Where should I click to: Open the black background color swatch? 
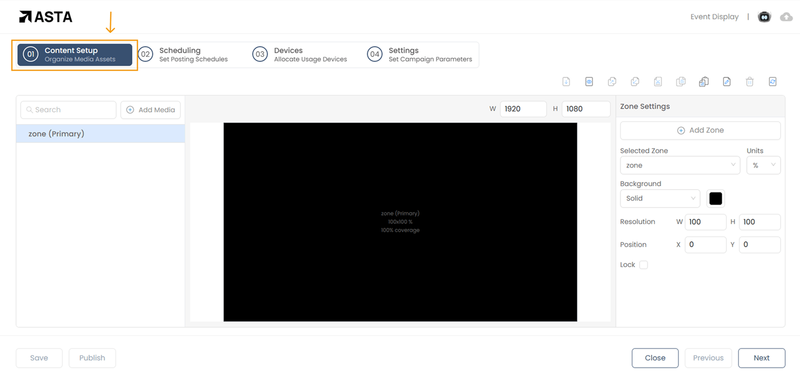point(715,199)
